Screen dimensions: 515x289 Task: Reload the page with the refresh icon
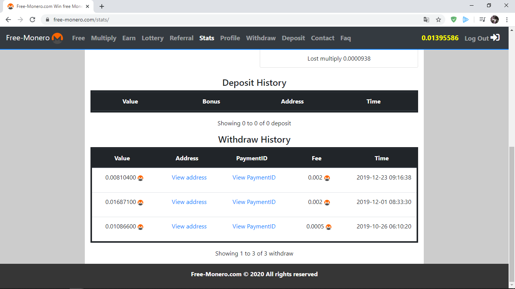click(x=32, y=20)
